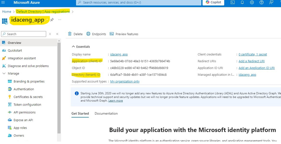Collapse the Essentials section
Screen dimensions: 281x144
[73, 46]
